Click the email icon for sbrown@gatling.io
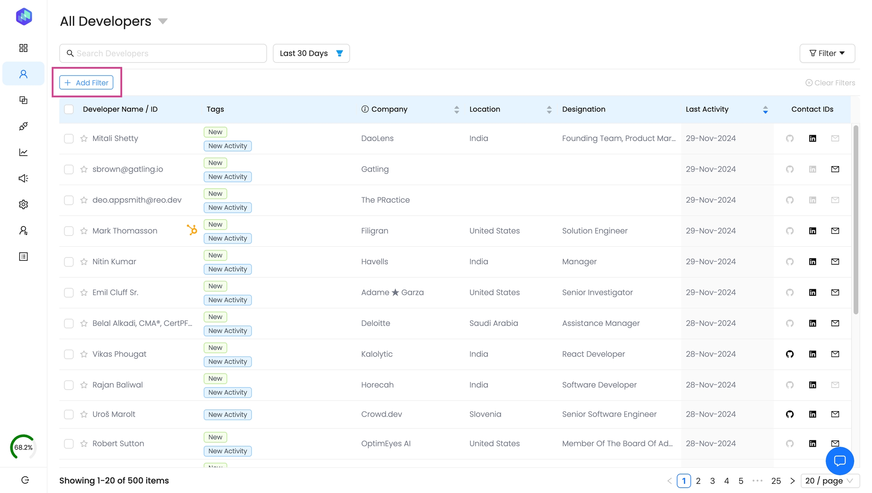 pos(835,169)
